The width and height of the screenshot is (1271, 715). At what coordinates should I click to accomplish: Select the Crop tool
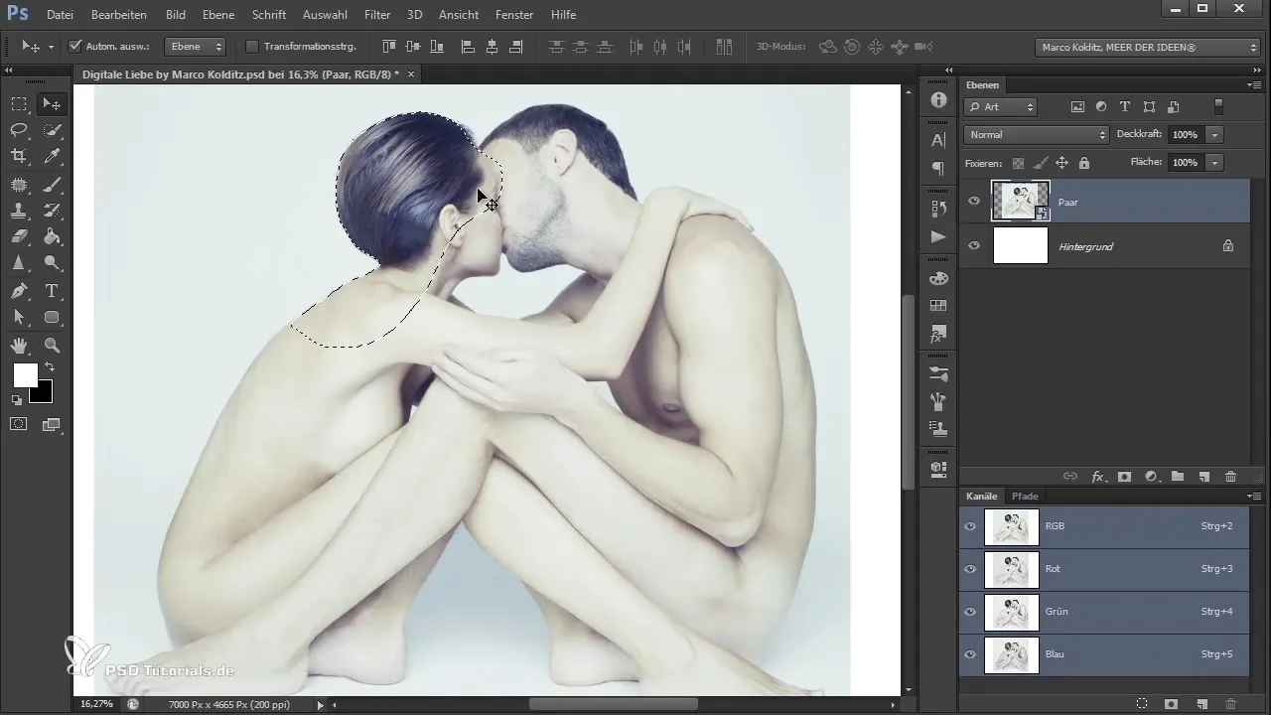pos(19,156)
